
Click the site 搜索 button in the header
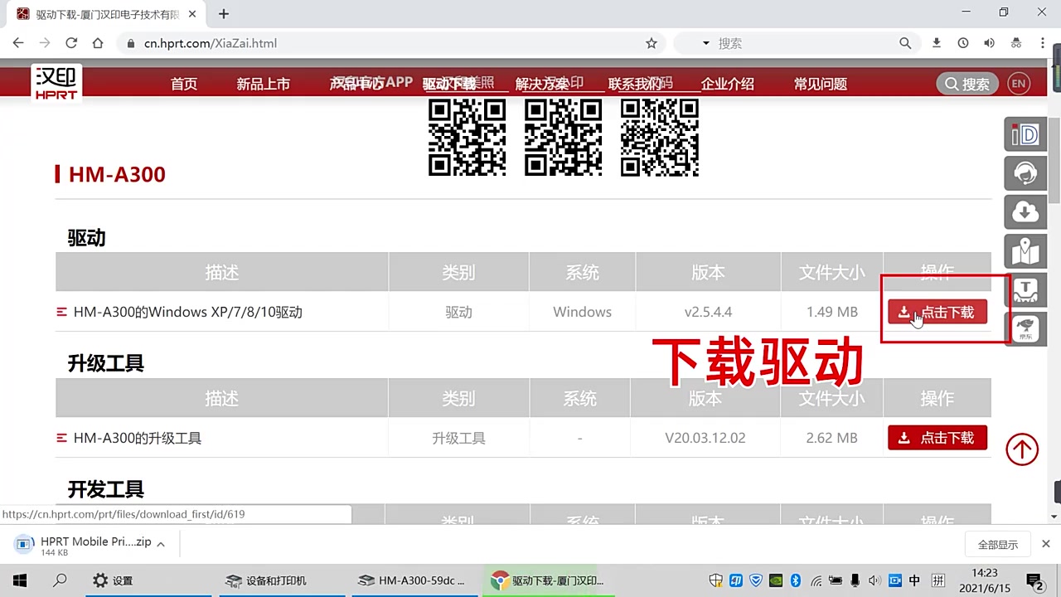967,84
